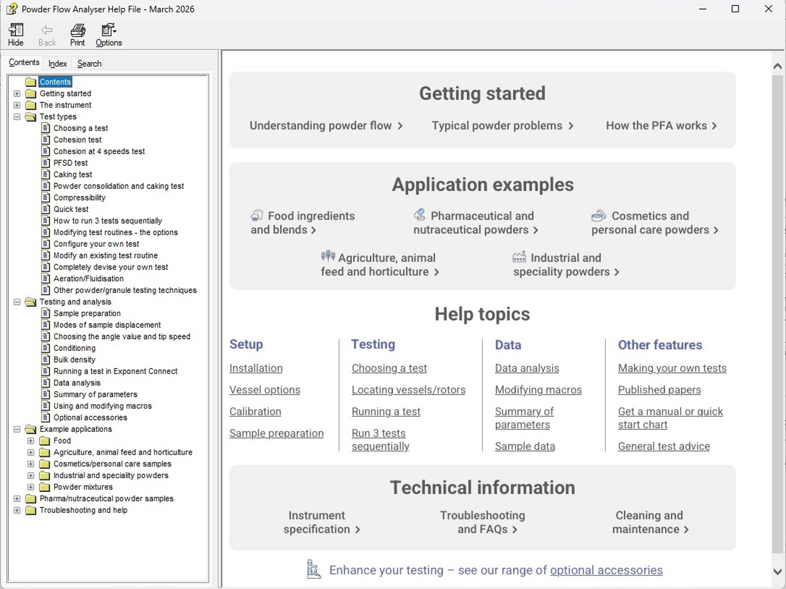Screen dimensions: 786x589
Task: Expand Pharma/nutraceutical powder samples node
Action: point(17,499)
